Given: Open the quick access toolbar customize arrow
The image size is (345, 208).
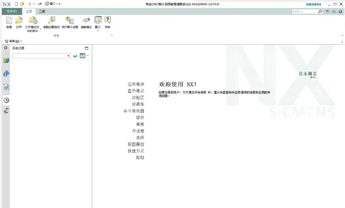Looking at the screenshot, I should [60, 4].
